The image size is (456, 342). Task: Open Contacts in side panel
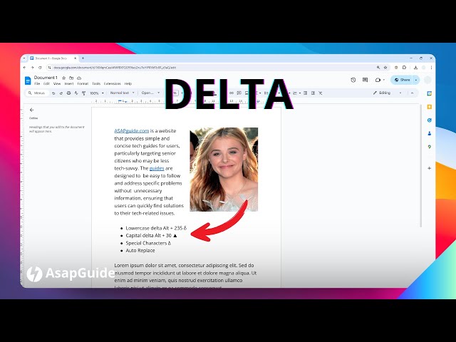click(x=429, y=133)
